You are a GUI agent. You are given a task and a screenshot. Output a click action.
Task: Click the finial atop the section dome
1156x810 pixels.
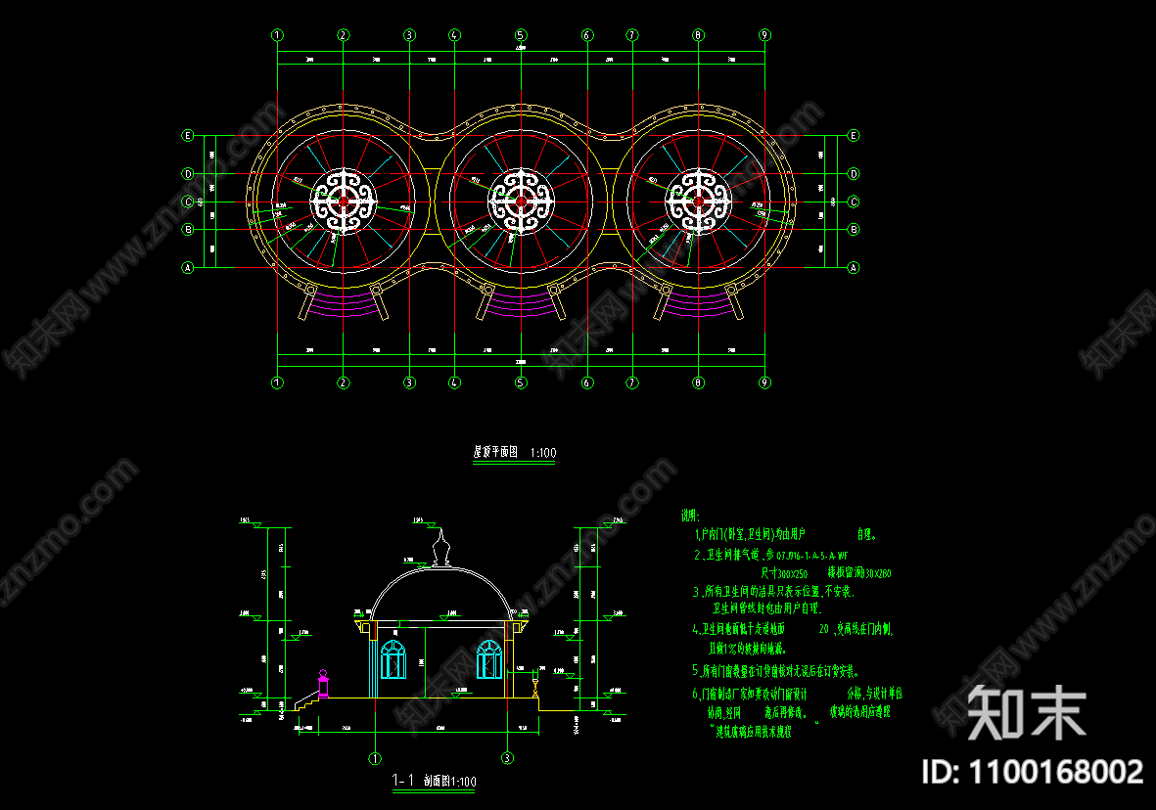(x=440, y=548)
